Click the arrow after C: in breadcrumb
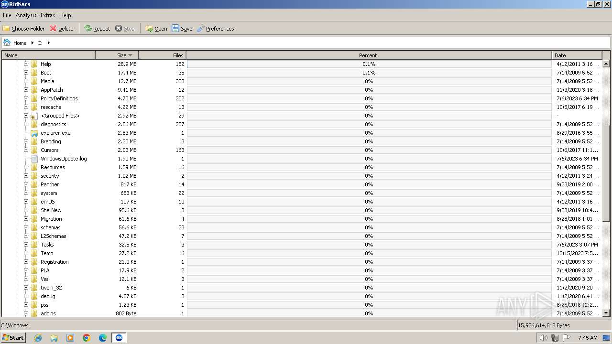Viewport: 612px width, 344px height. click(49, 43)
